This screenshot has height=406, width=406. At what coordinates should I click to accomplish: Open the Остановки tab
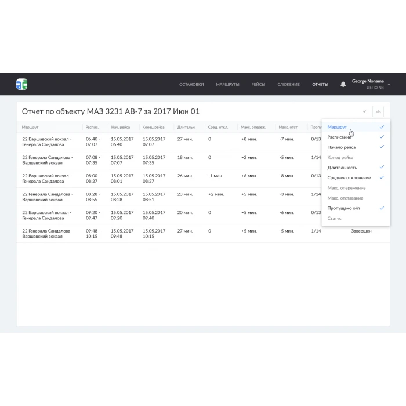pos(191,85)
